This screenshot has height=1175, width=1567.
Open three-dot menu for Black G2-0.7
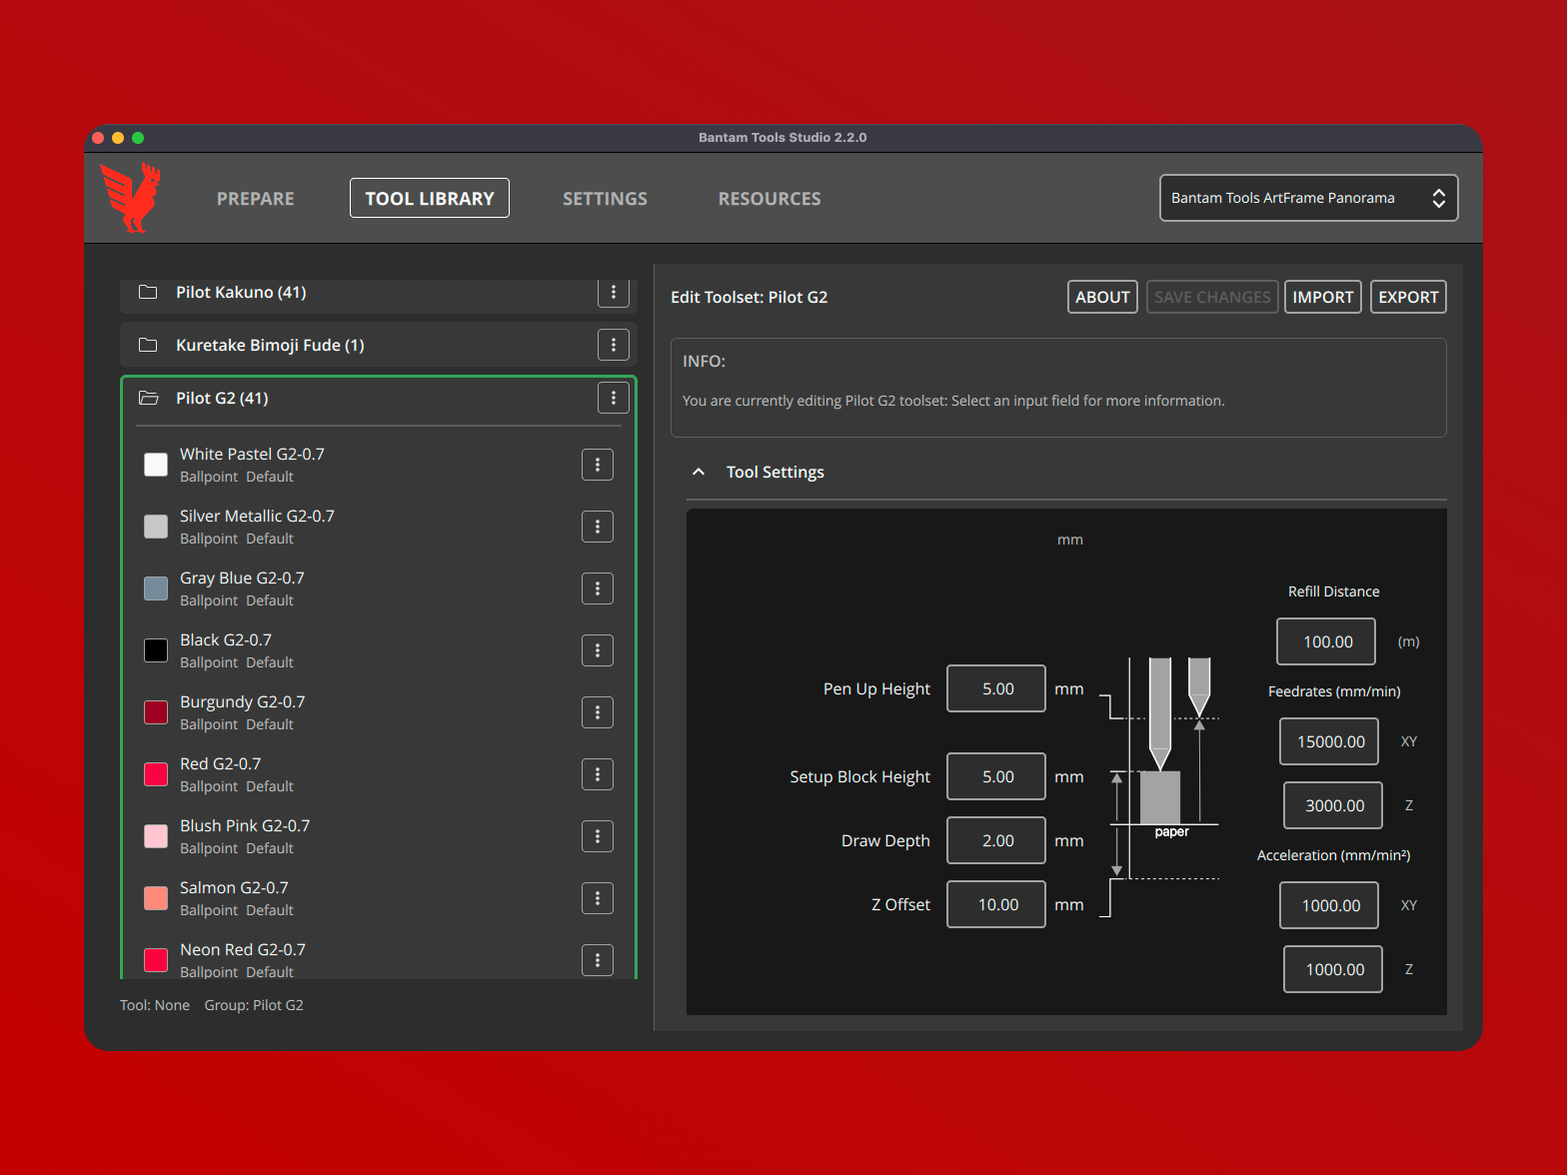pyautogui.click(x=597, y=650)
